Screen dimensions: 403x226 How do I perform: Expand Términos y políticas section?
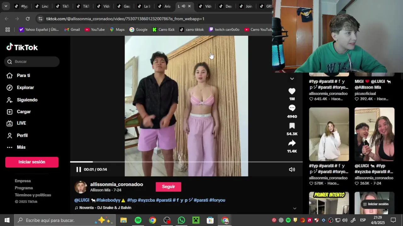(33, 195)
